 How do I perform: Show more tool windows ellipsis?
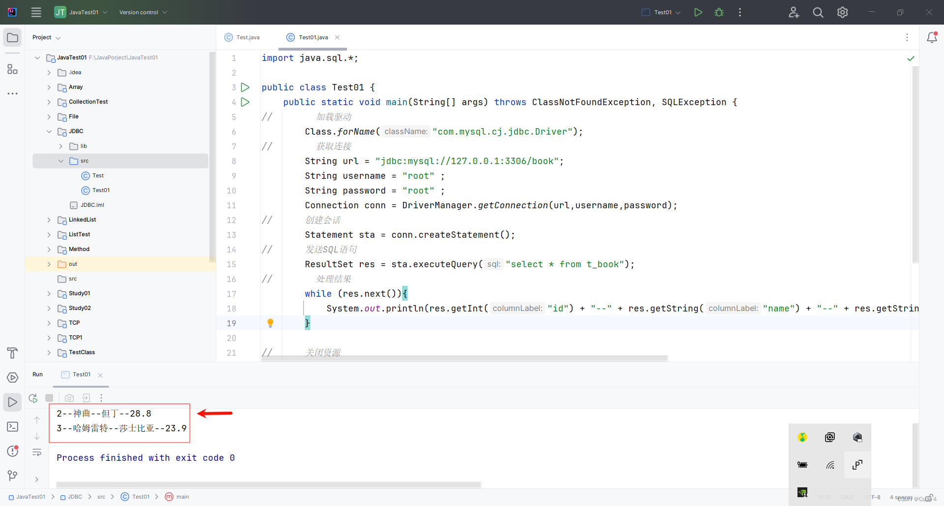pyautogui.click(x=12, y=93)
